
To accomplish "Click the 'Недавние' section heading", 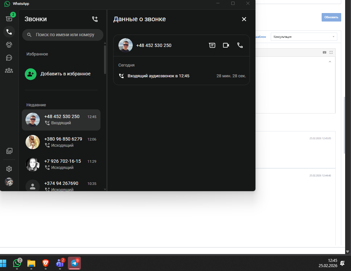I will click(x=36, y=105).
